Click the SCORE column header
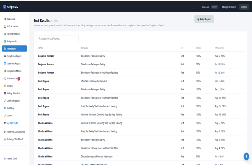252x165 pixels. point(199,48)
